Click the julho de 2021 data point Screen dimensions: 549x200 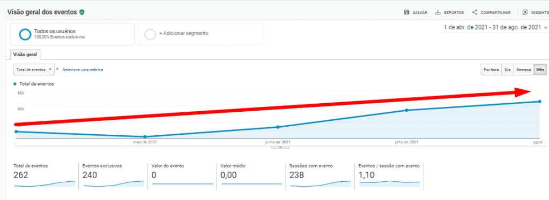pyautogui.click(x=406, y=110)
